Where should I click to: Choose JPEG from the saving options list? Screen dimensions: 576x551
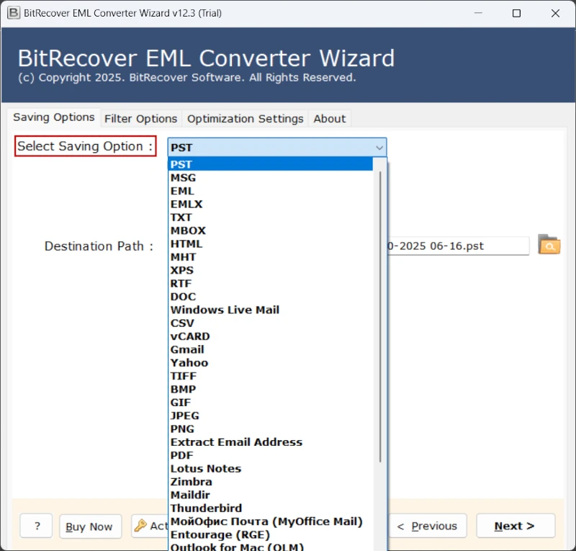(271, 416)
